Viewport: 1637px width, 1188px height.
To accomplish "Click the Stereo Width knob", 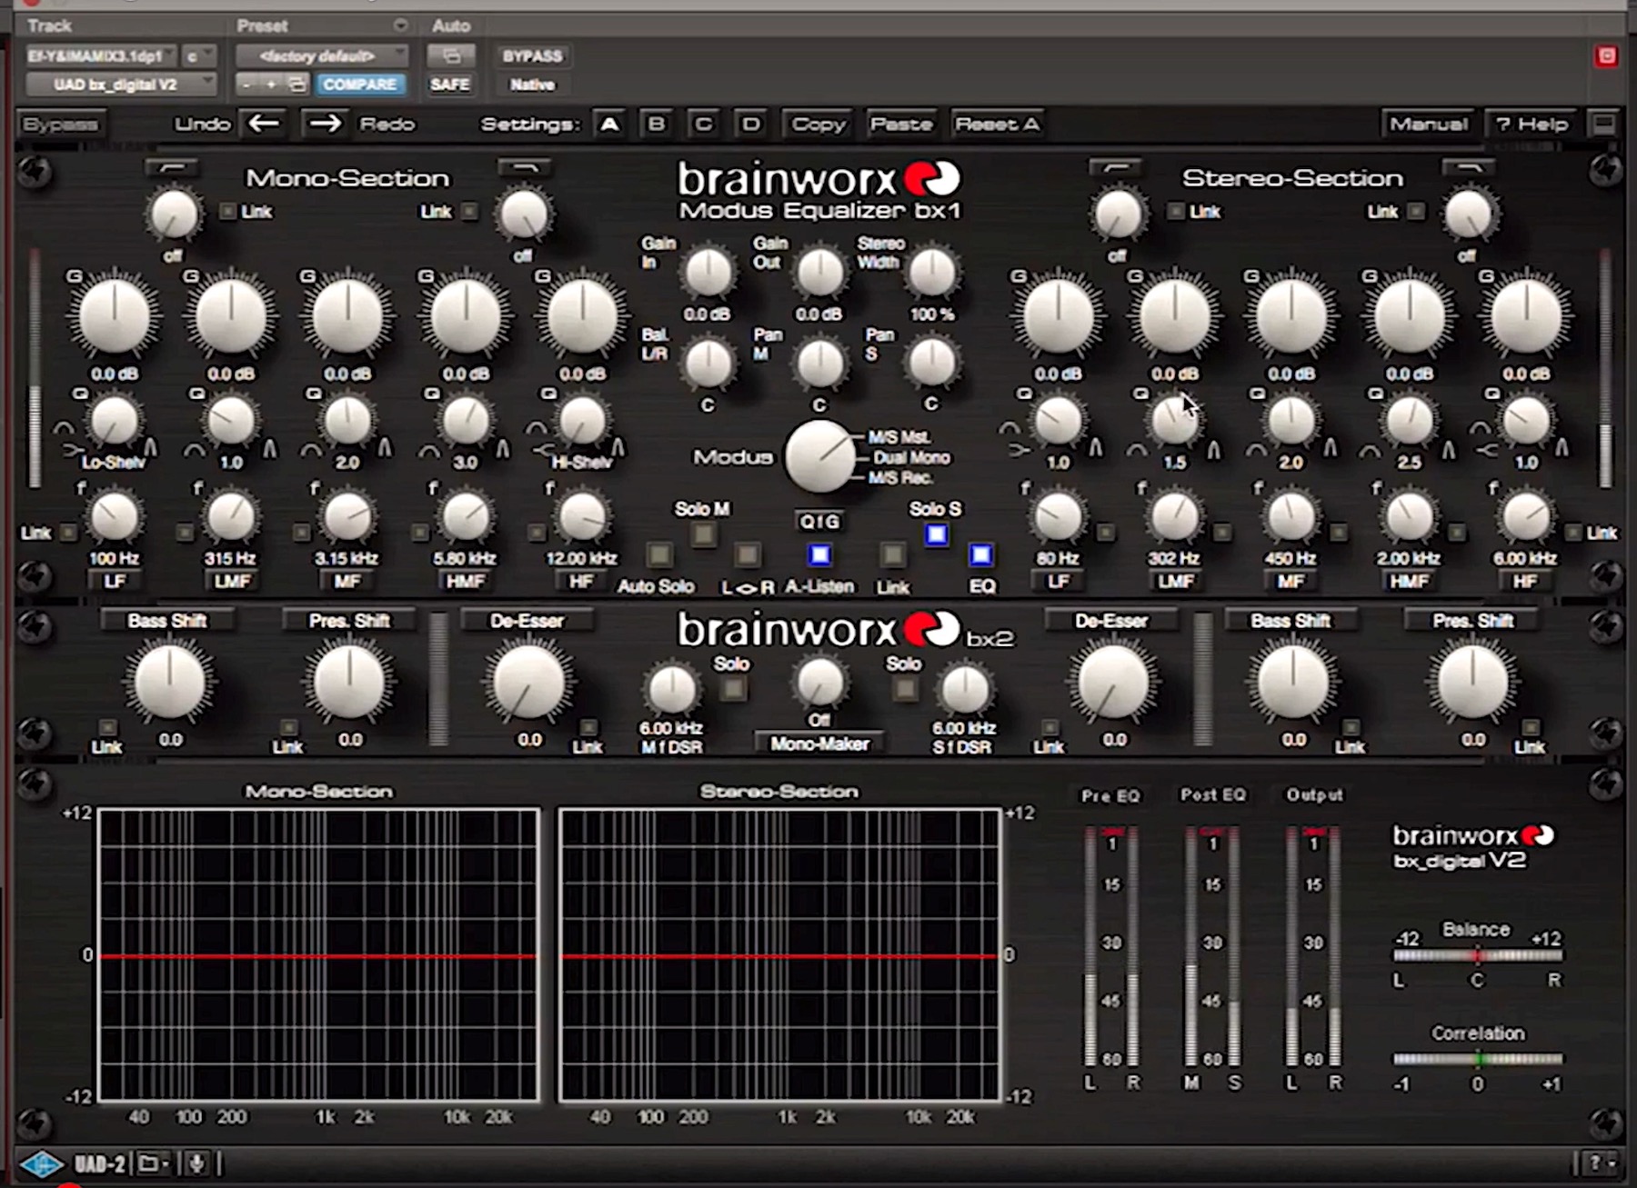I will click(x=932, y=274).
